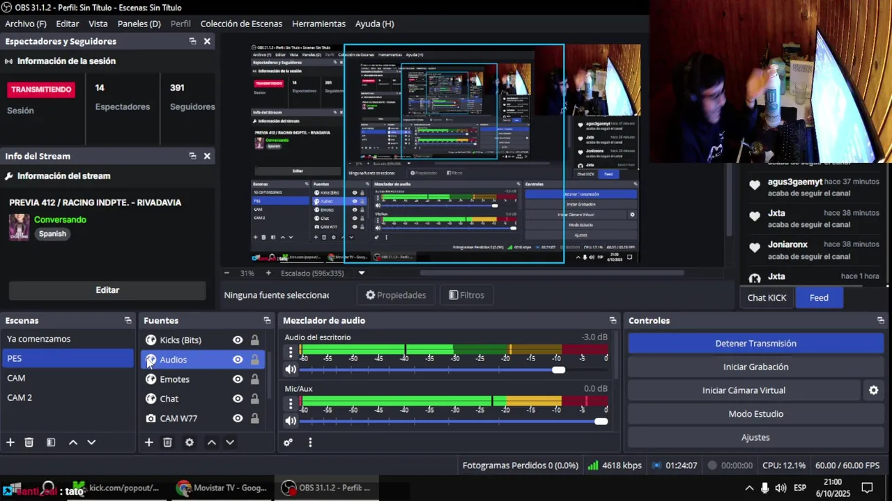The height and width of the screenshot is (501, 892).
Task: Open the Vista menu
Action: (98, 24)
